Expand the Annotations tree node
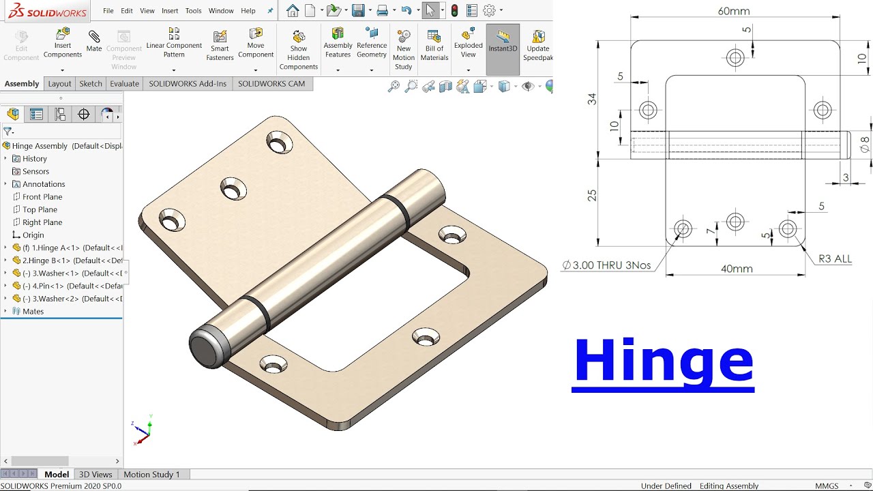The height and width of the screenshot is (491, 873). [x=5, y=184]
